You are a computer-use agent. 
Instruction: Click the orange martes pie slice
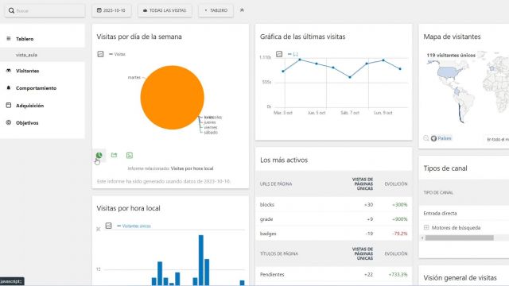pyautogui.click(x=172, y=97)
